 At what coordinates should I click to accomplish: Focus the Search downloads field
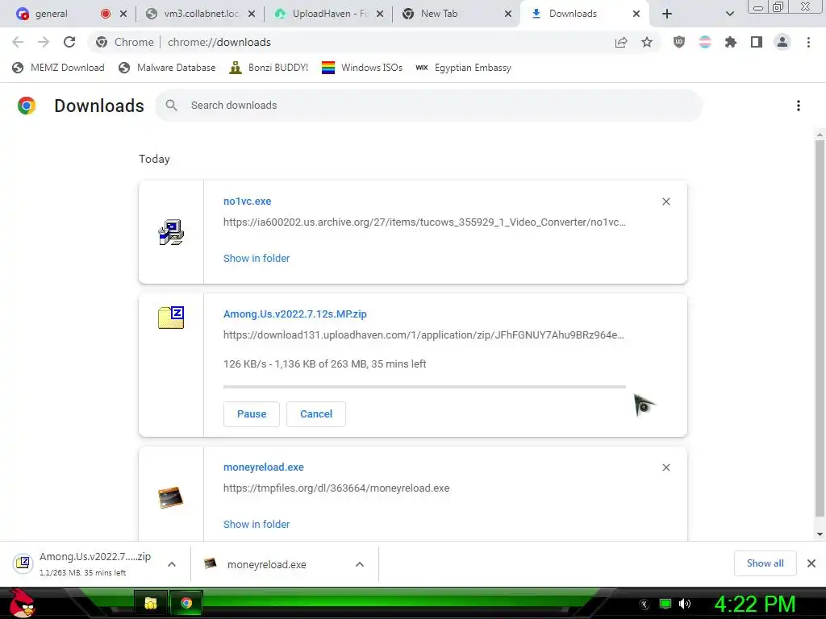428,106
